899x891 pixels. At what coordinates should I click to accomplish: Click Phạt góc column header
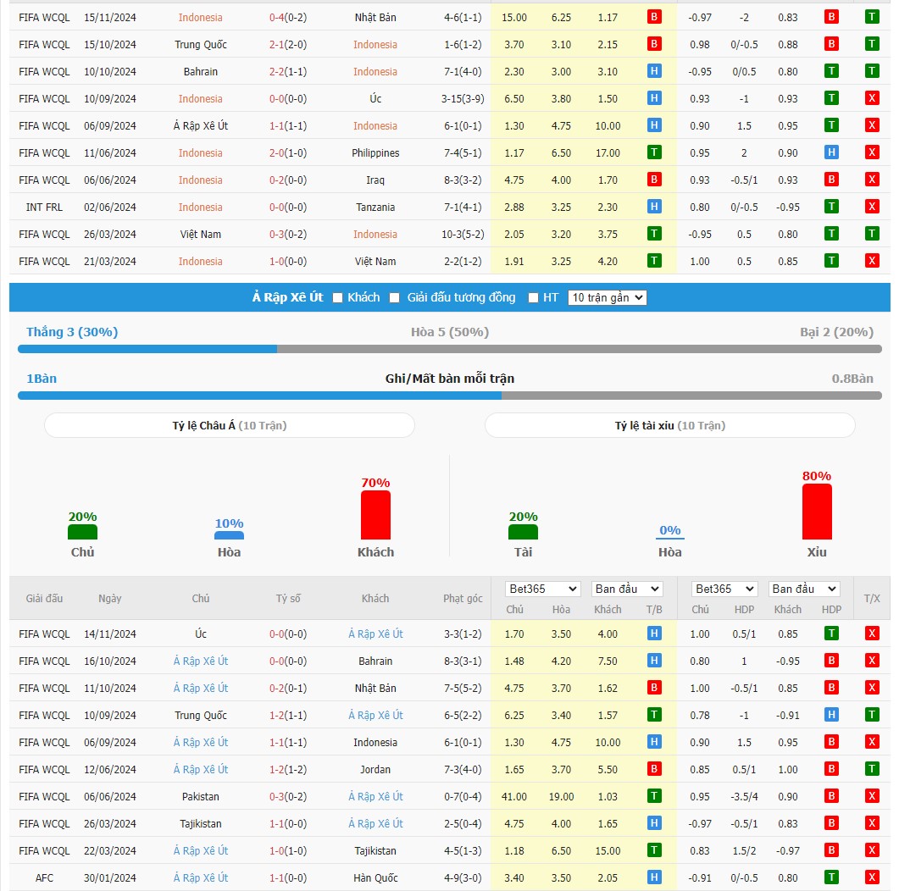(463, 598)
